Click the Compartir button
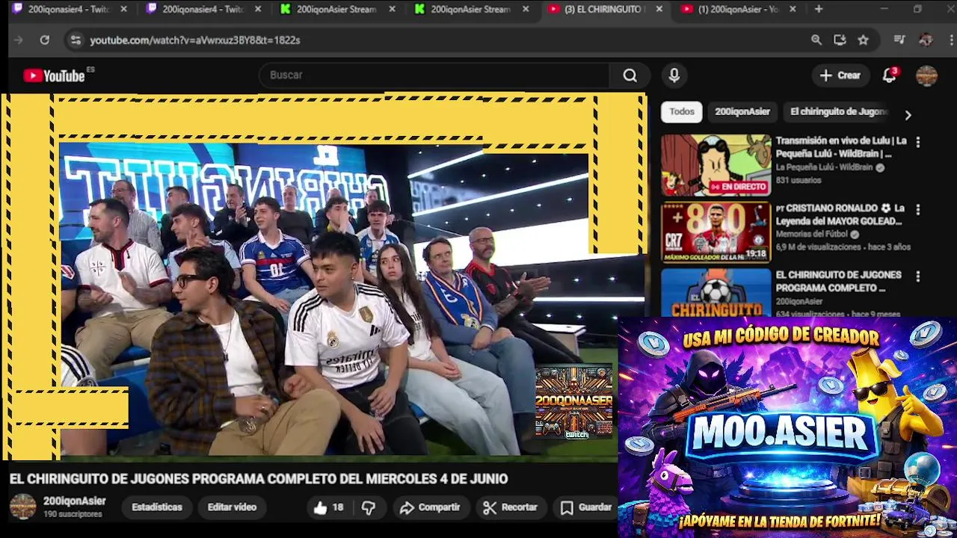Image resolution: width=957 pixels, height=538 pixels. pos(429,507)
